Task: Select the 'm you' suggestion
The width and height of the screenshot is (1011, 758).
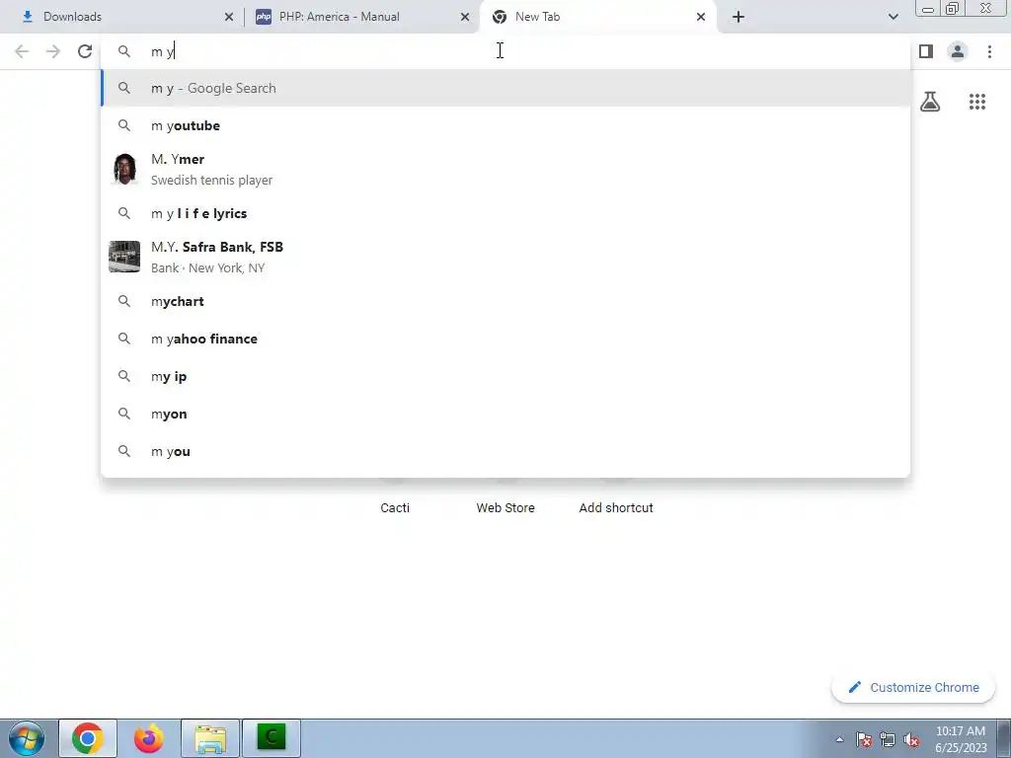Action: pyautogui.click(x=505, y=451)
